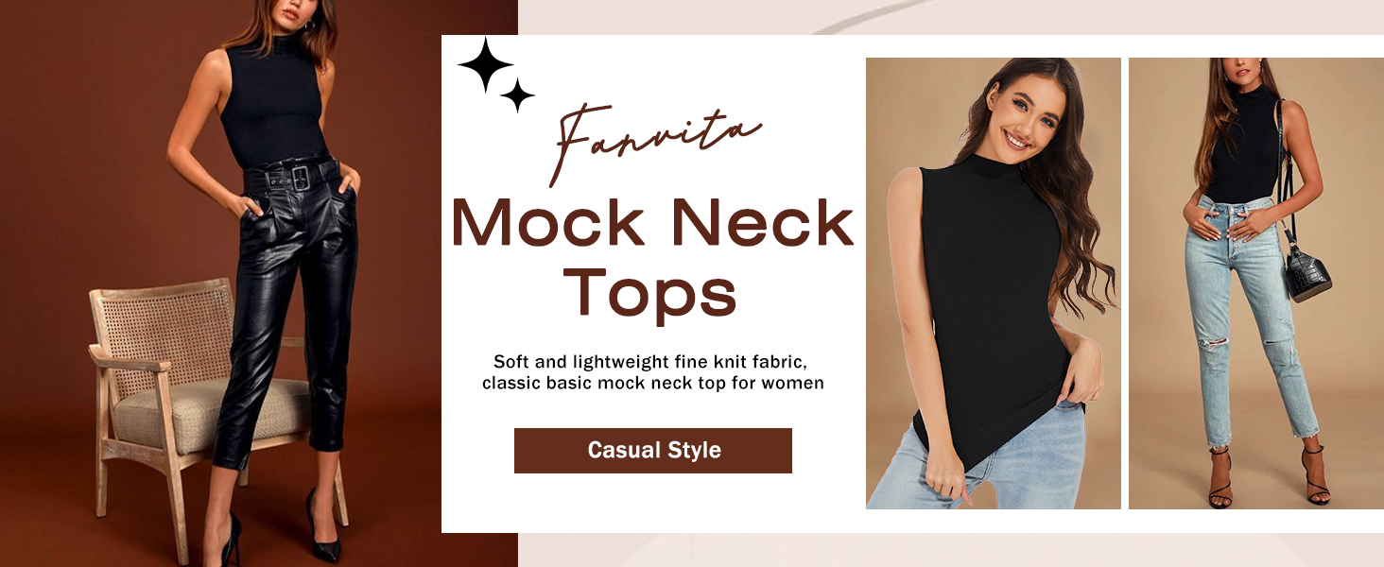Viewport: 1384px width, 567px height.
Task: Click the large four-point sparkle star icon
Action: 485,64
